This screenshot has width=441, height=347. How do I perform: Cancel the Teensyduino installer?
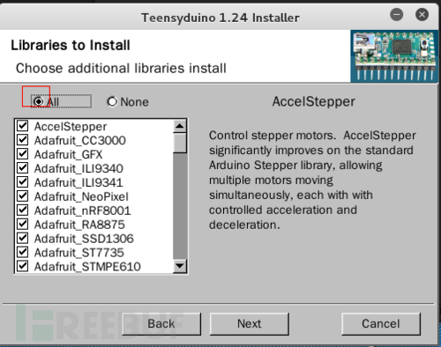(381, 324)
